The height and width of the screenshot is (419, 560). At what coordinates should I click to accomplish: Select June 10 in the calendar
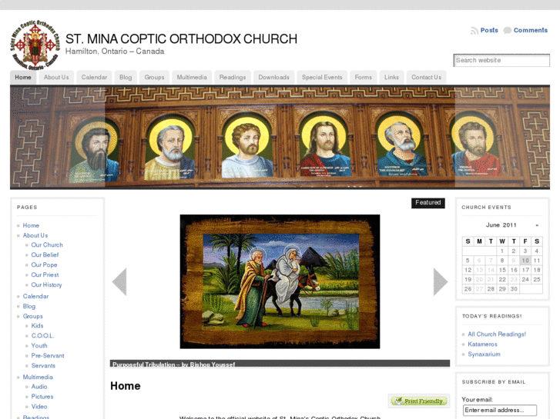(525, 261)
